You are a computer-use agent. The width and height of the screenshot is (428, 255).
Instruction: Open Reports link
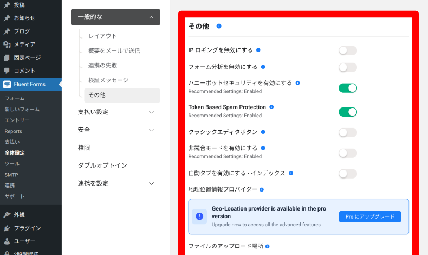pyautogui.click(x=13, y=131)
